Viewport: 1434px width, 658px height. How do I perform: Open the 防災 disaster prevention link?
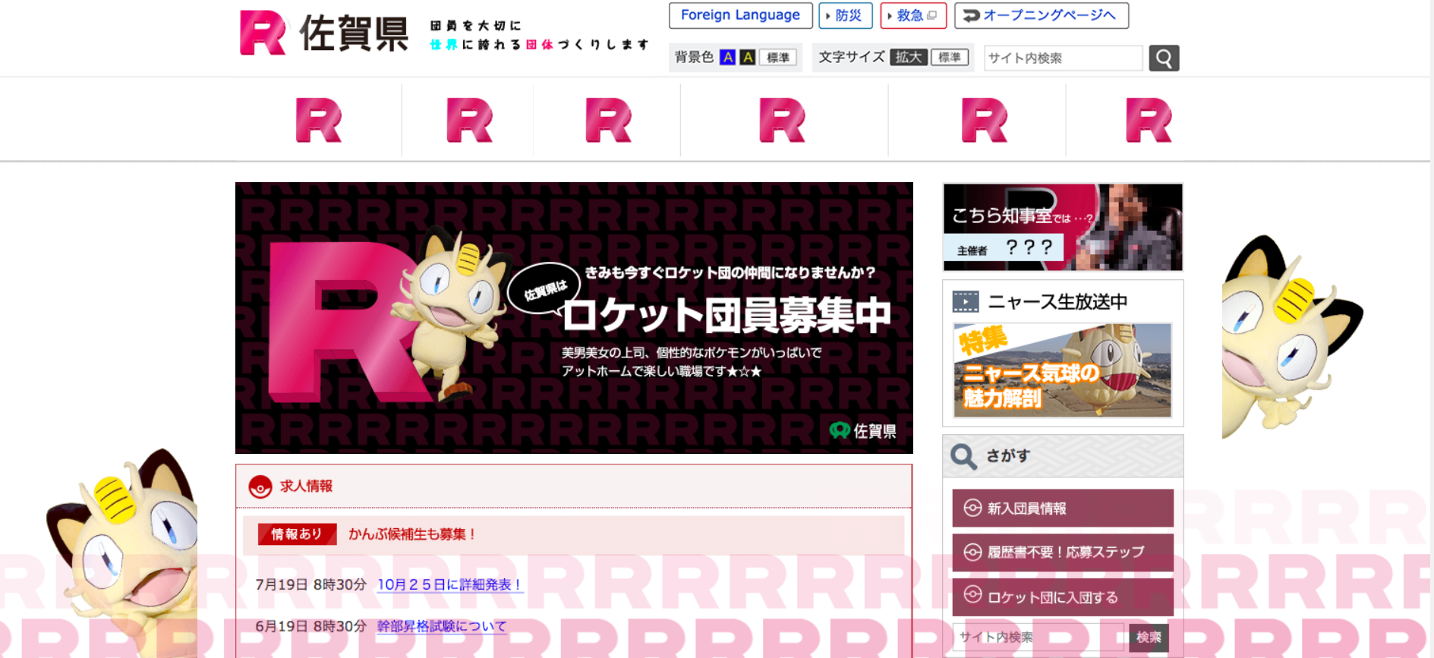845,15
